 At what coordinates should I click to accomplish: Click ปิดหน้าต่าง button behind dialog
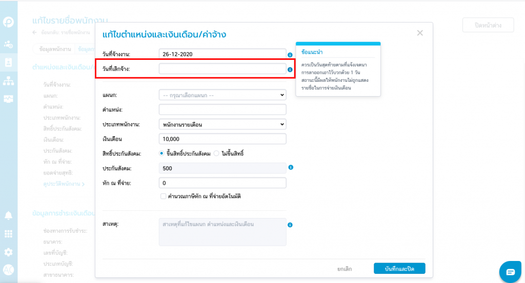pyautogui.click(x=488, y=25)
